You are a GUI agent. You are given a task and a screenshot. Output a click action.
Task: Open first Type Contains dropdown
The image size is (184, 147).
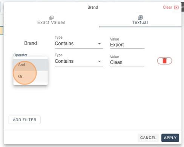[x=79, y=43]
